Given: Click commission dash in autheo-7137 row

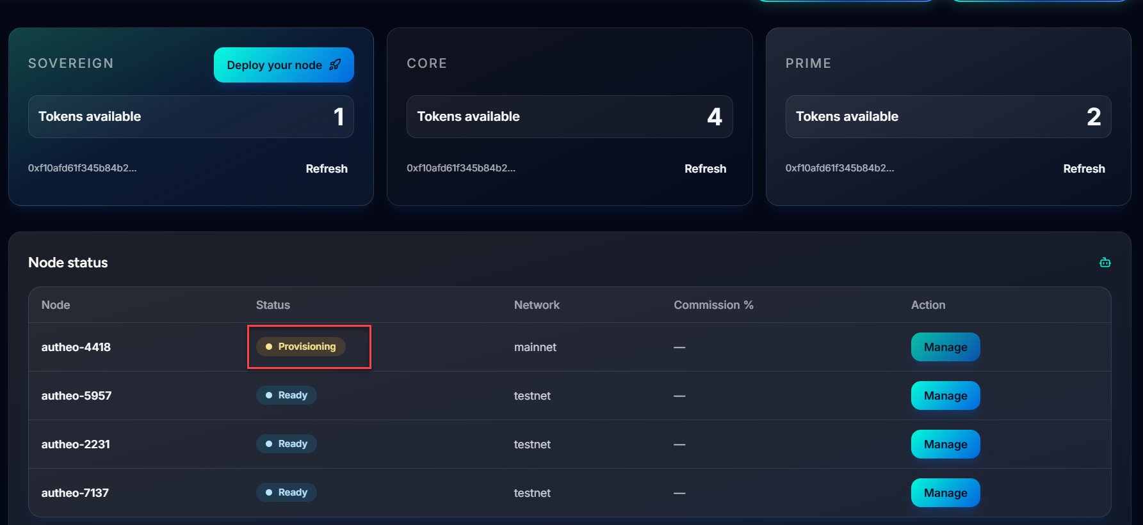Looking at the screenshot, I should [x=679, y=493].
